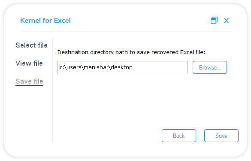
Task: Click the Kernel for Excel title
Action: (x=45, y=21)
